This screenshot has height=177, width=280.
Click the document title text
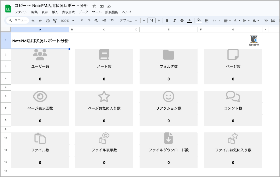point(51,6)
